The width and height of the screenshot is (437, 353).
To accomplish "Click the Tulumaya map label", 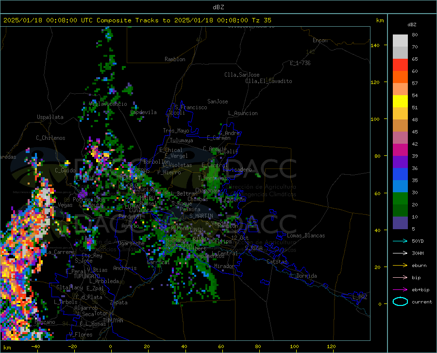I will [x=182, y=140].
